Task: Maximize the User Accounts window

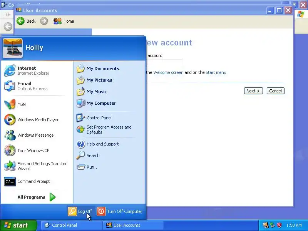Action: coord(279,10)
